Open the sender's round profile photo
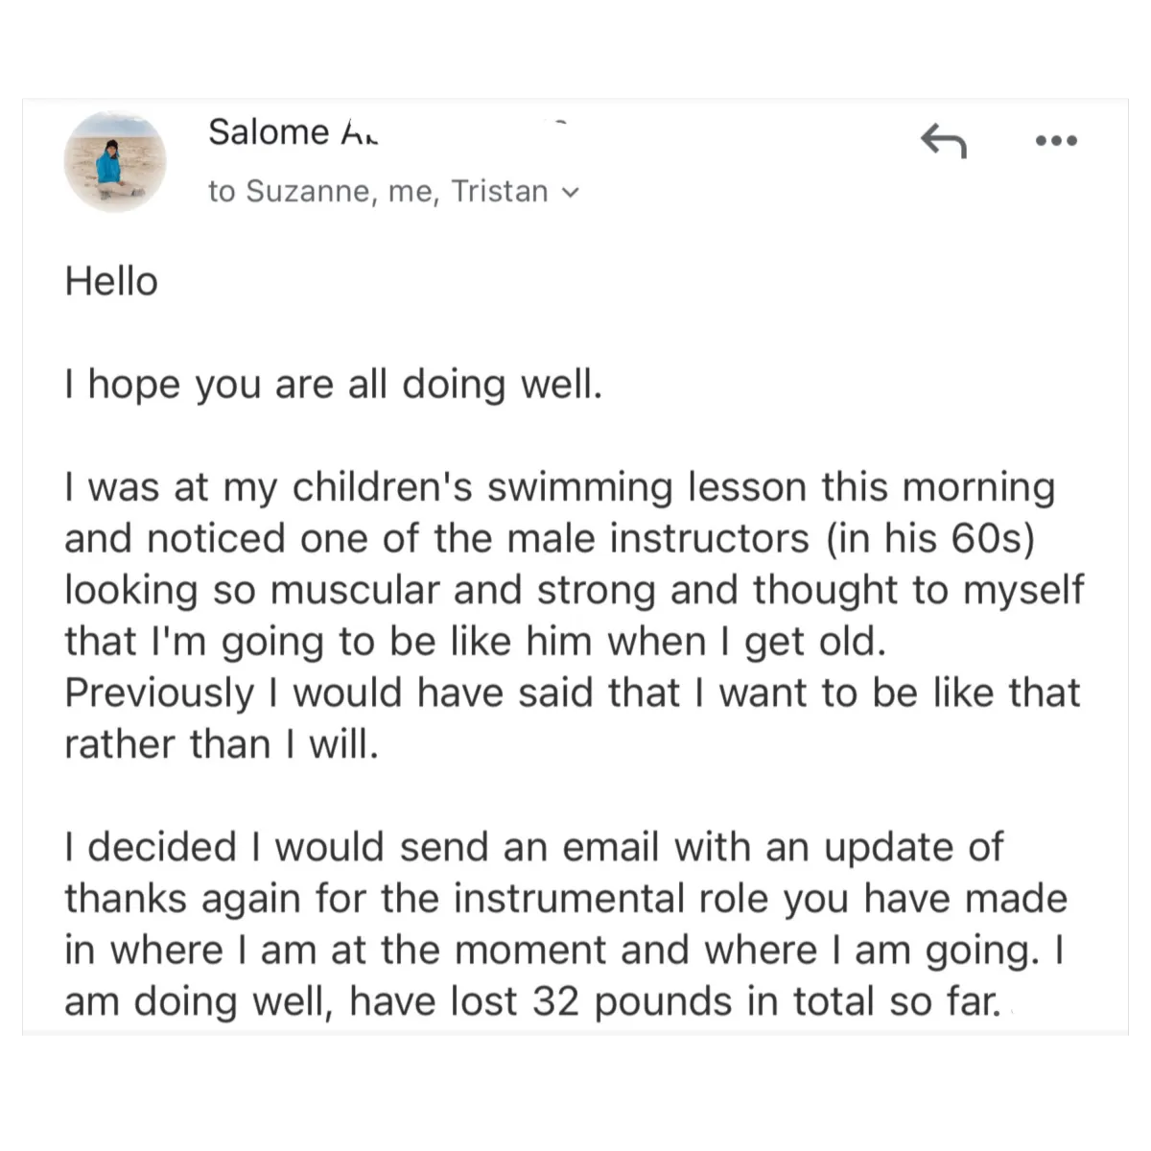Viewport: 1151px width, 1151px height. coord(115,161)
